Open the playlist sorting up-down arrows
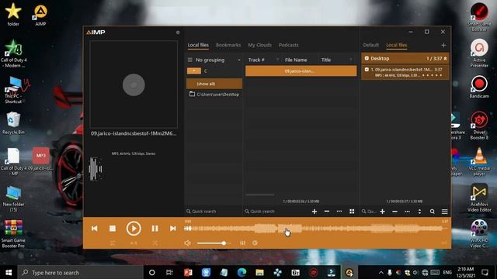Screen dimensions: 497x279 pyautogui.click(x=419, y=212)
